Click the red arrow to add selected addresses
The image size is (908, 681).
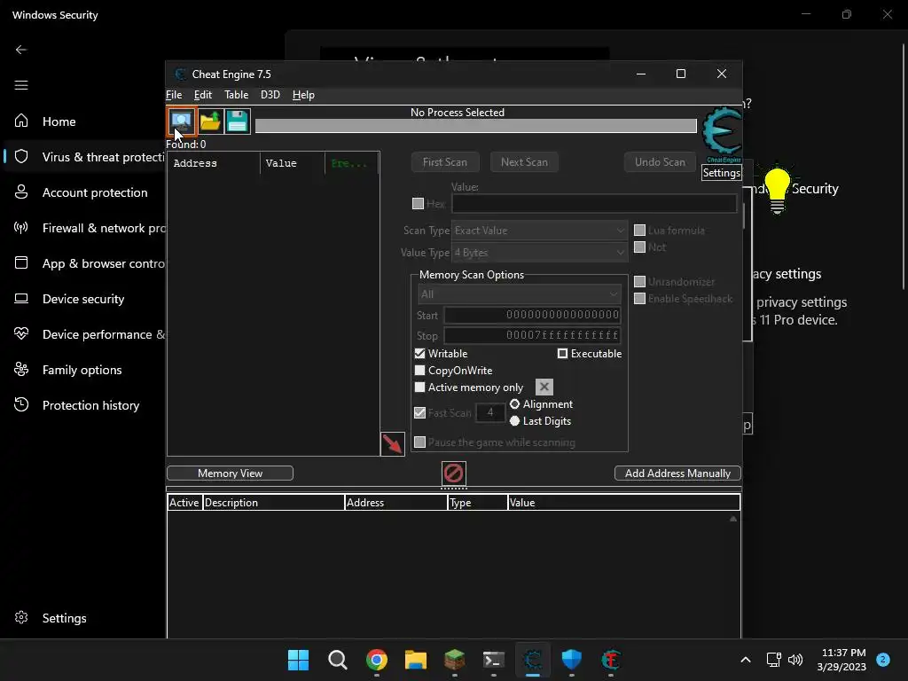tap(392, 444)
